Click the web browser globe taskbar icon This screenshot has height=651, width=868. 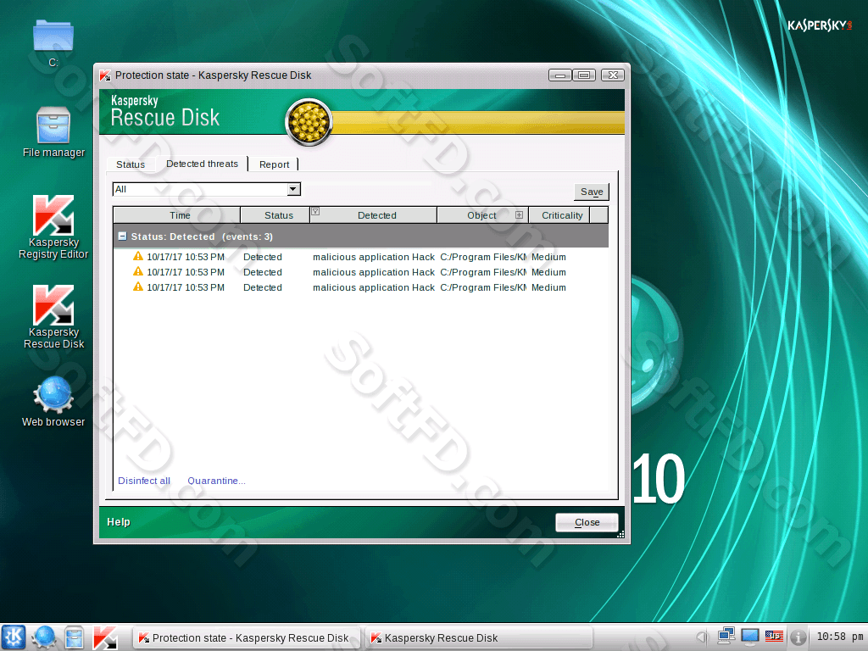click(44, 637)
